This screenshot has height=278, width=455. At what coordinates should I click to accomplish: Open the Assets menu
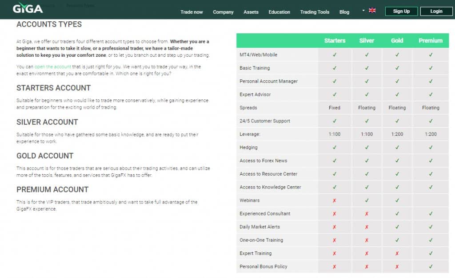251,12
